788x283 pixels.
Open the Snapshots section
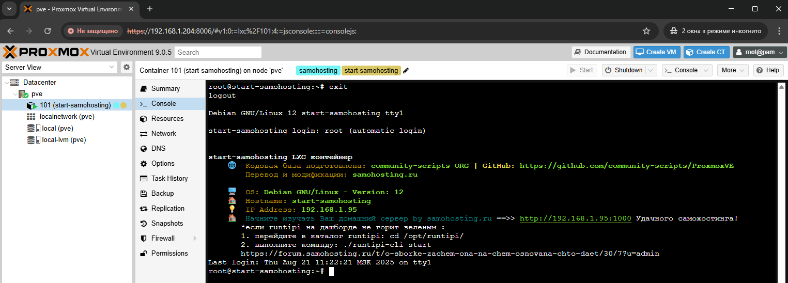167,223
